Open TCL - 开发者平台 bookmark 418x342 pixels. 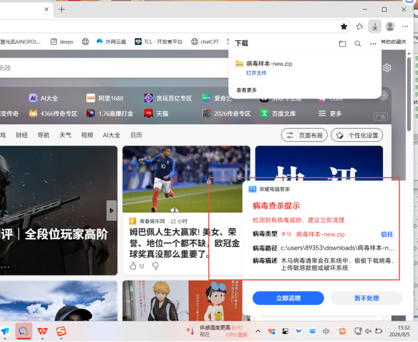pyautogui.click(x=159, y=41)
